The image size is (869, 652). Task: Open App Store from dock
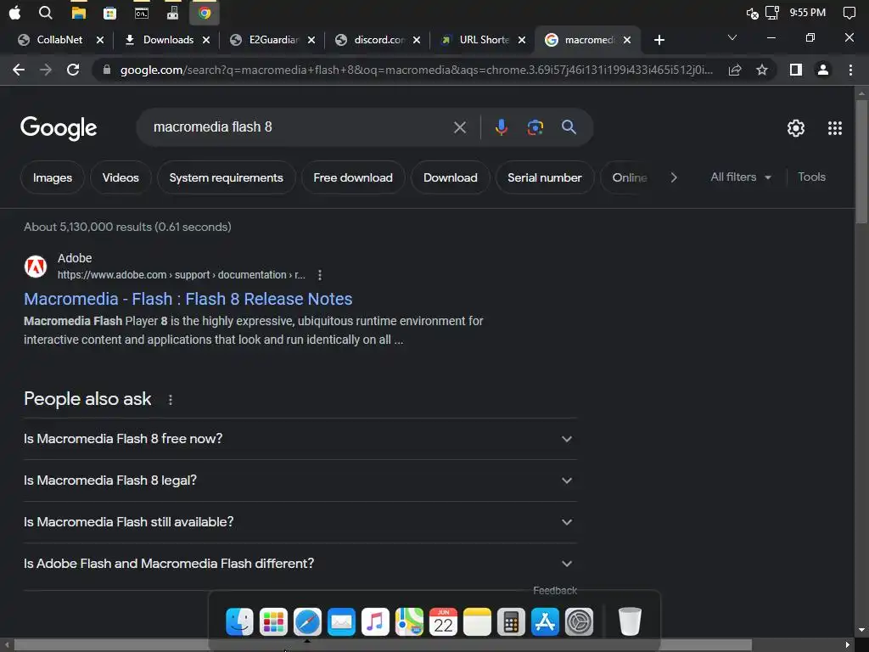click(x=545, y=621)
